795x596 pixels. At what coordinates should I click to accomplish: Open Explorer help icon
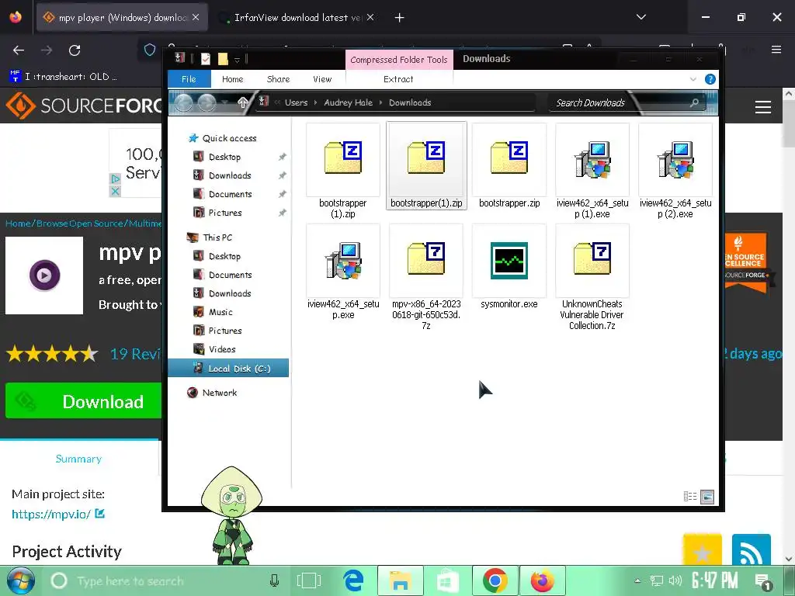coord(710,79)
